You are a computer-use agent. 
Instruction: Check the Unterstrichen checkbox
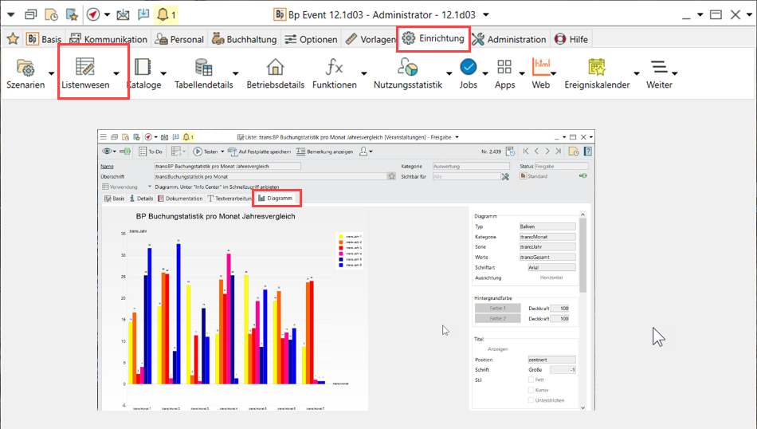point(531,400)
